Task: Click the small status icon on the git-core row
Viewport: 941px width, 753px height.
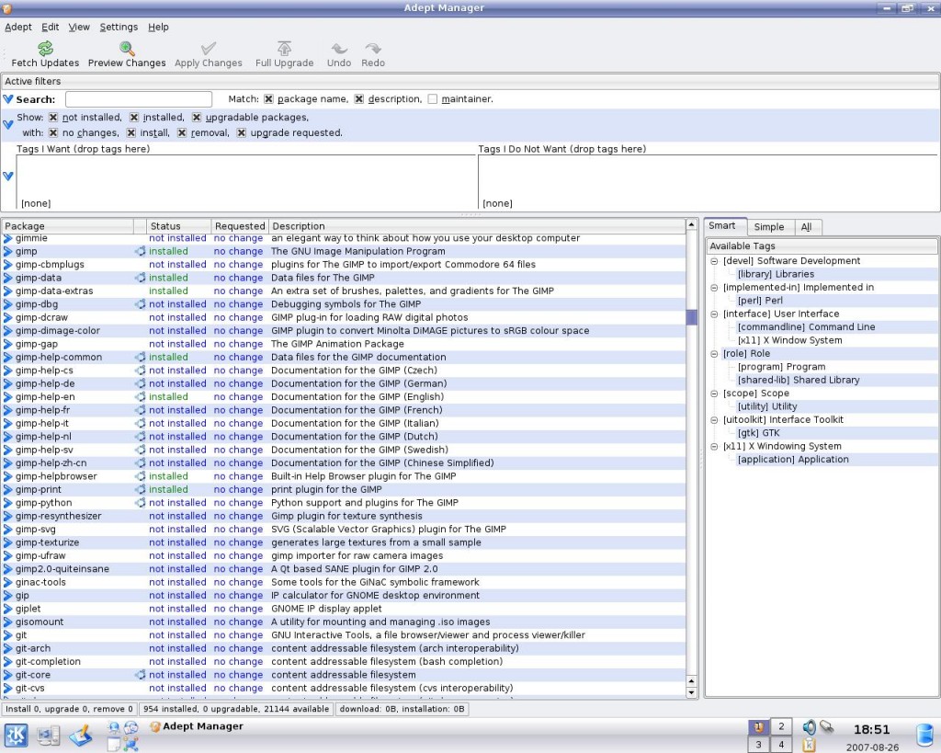Action: [x=140, y=675]
